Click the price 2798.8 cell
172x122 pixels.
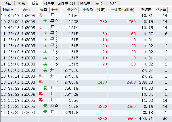coord(71,76)
